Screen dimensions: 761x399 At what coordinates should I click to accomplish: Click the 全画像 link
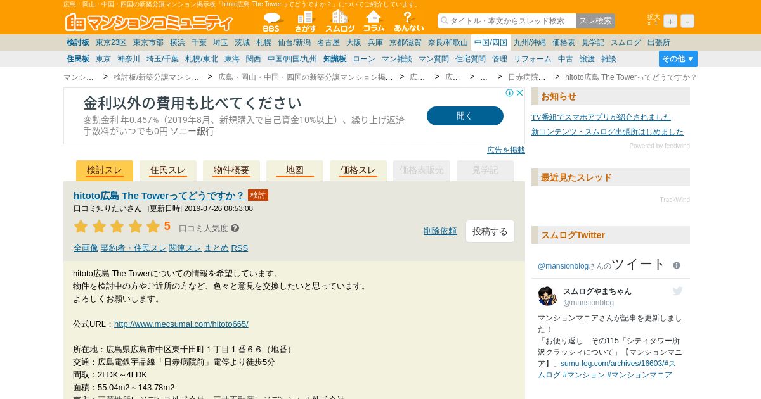pyautogui.click(x=86, y=248)
